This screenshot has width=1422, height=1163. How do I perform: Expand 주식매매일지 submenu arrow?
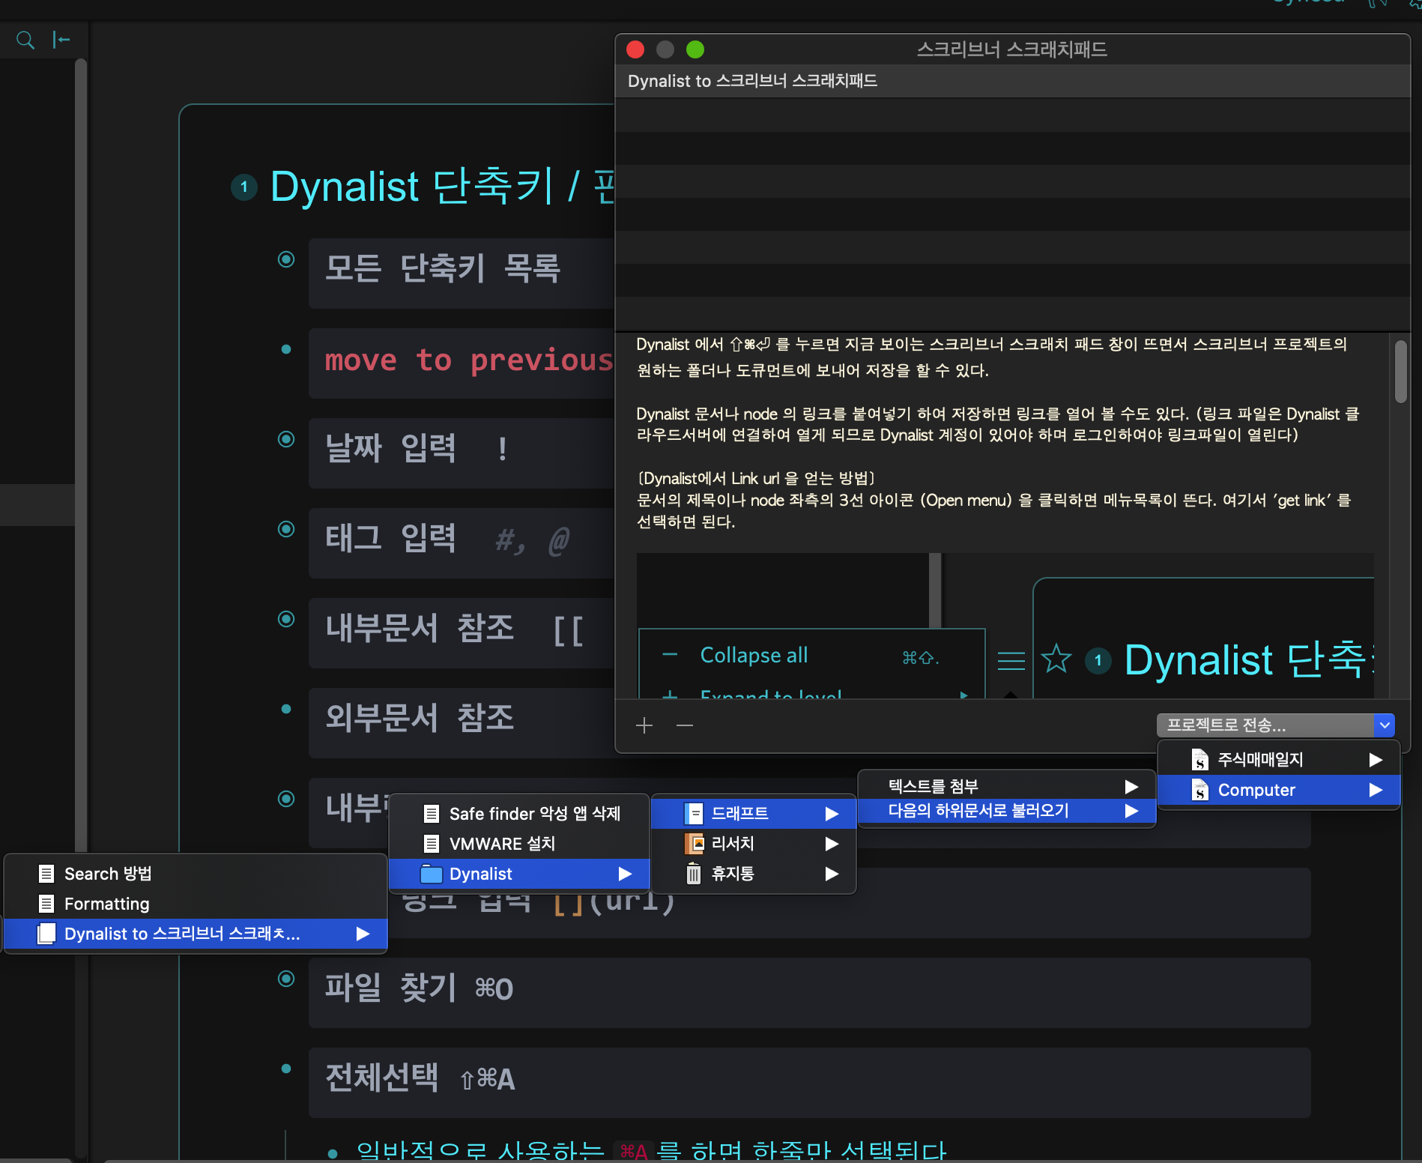pos(1376,760)
